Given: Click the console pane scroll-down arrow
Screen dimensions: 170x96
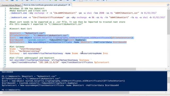Looking at the screenshot, I should (x=169, y=90).
